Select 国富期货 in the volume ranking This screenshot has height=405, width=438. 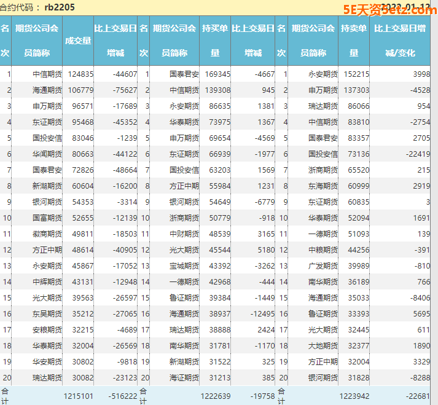47,218
